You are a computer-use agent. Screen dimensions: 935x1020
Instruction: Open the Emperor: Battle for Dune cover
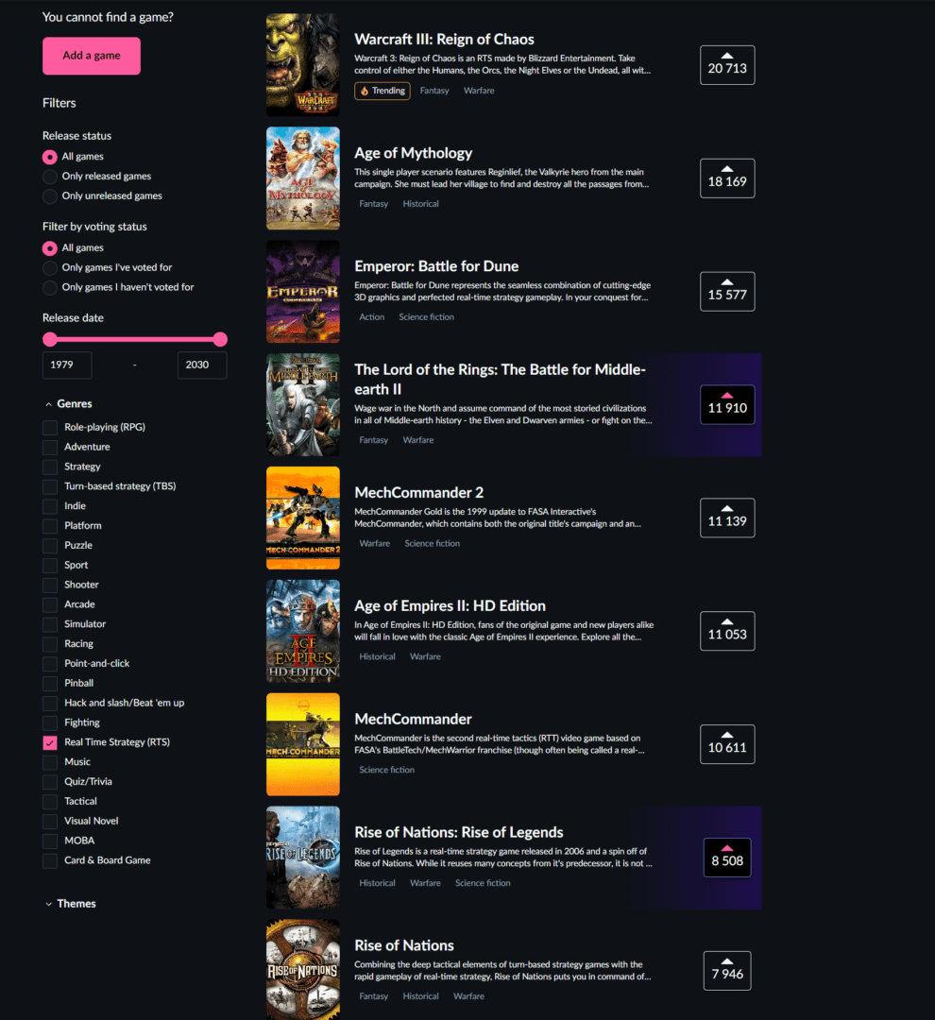[302, 292]
